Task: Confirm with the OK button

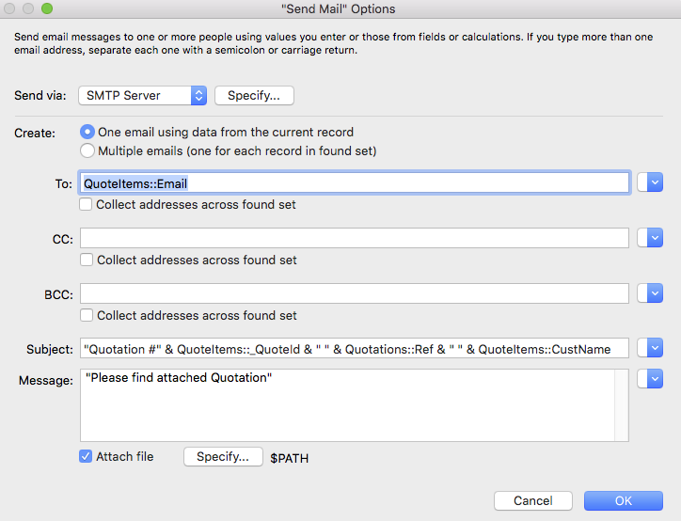Action: (624, 501)
